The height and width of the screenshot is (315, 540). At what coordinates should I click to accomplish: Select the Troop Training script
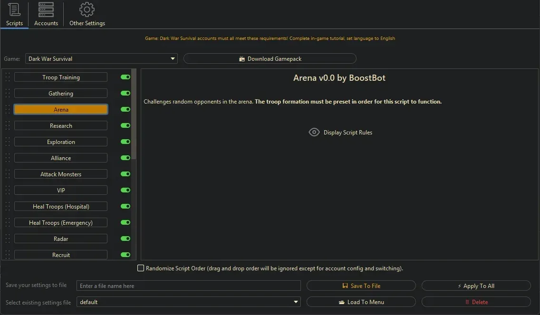(61, 77)
